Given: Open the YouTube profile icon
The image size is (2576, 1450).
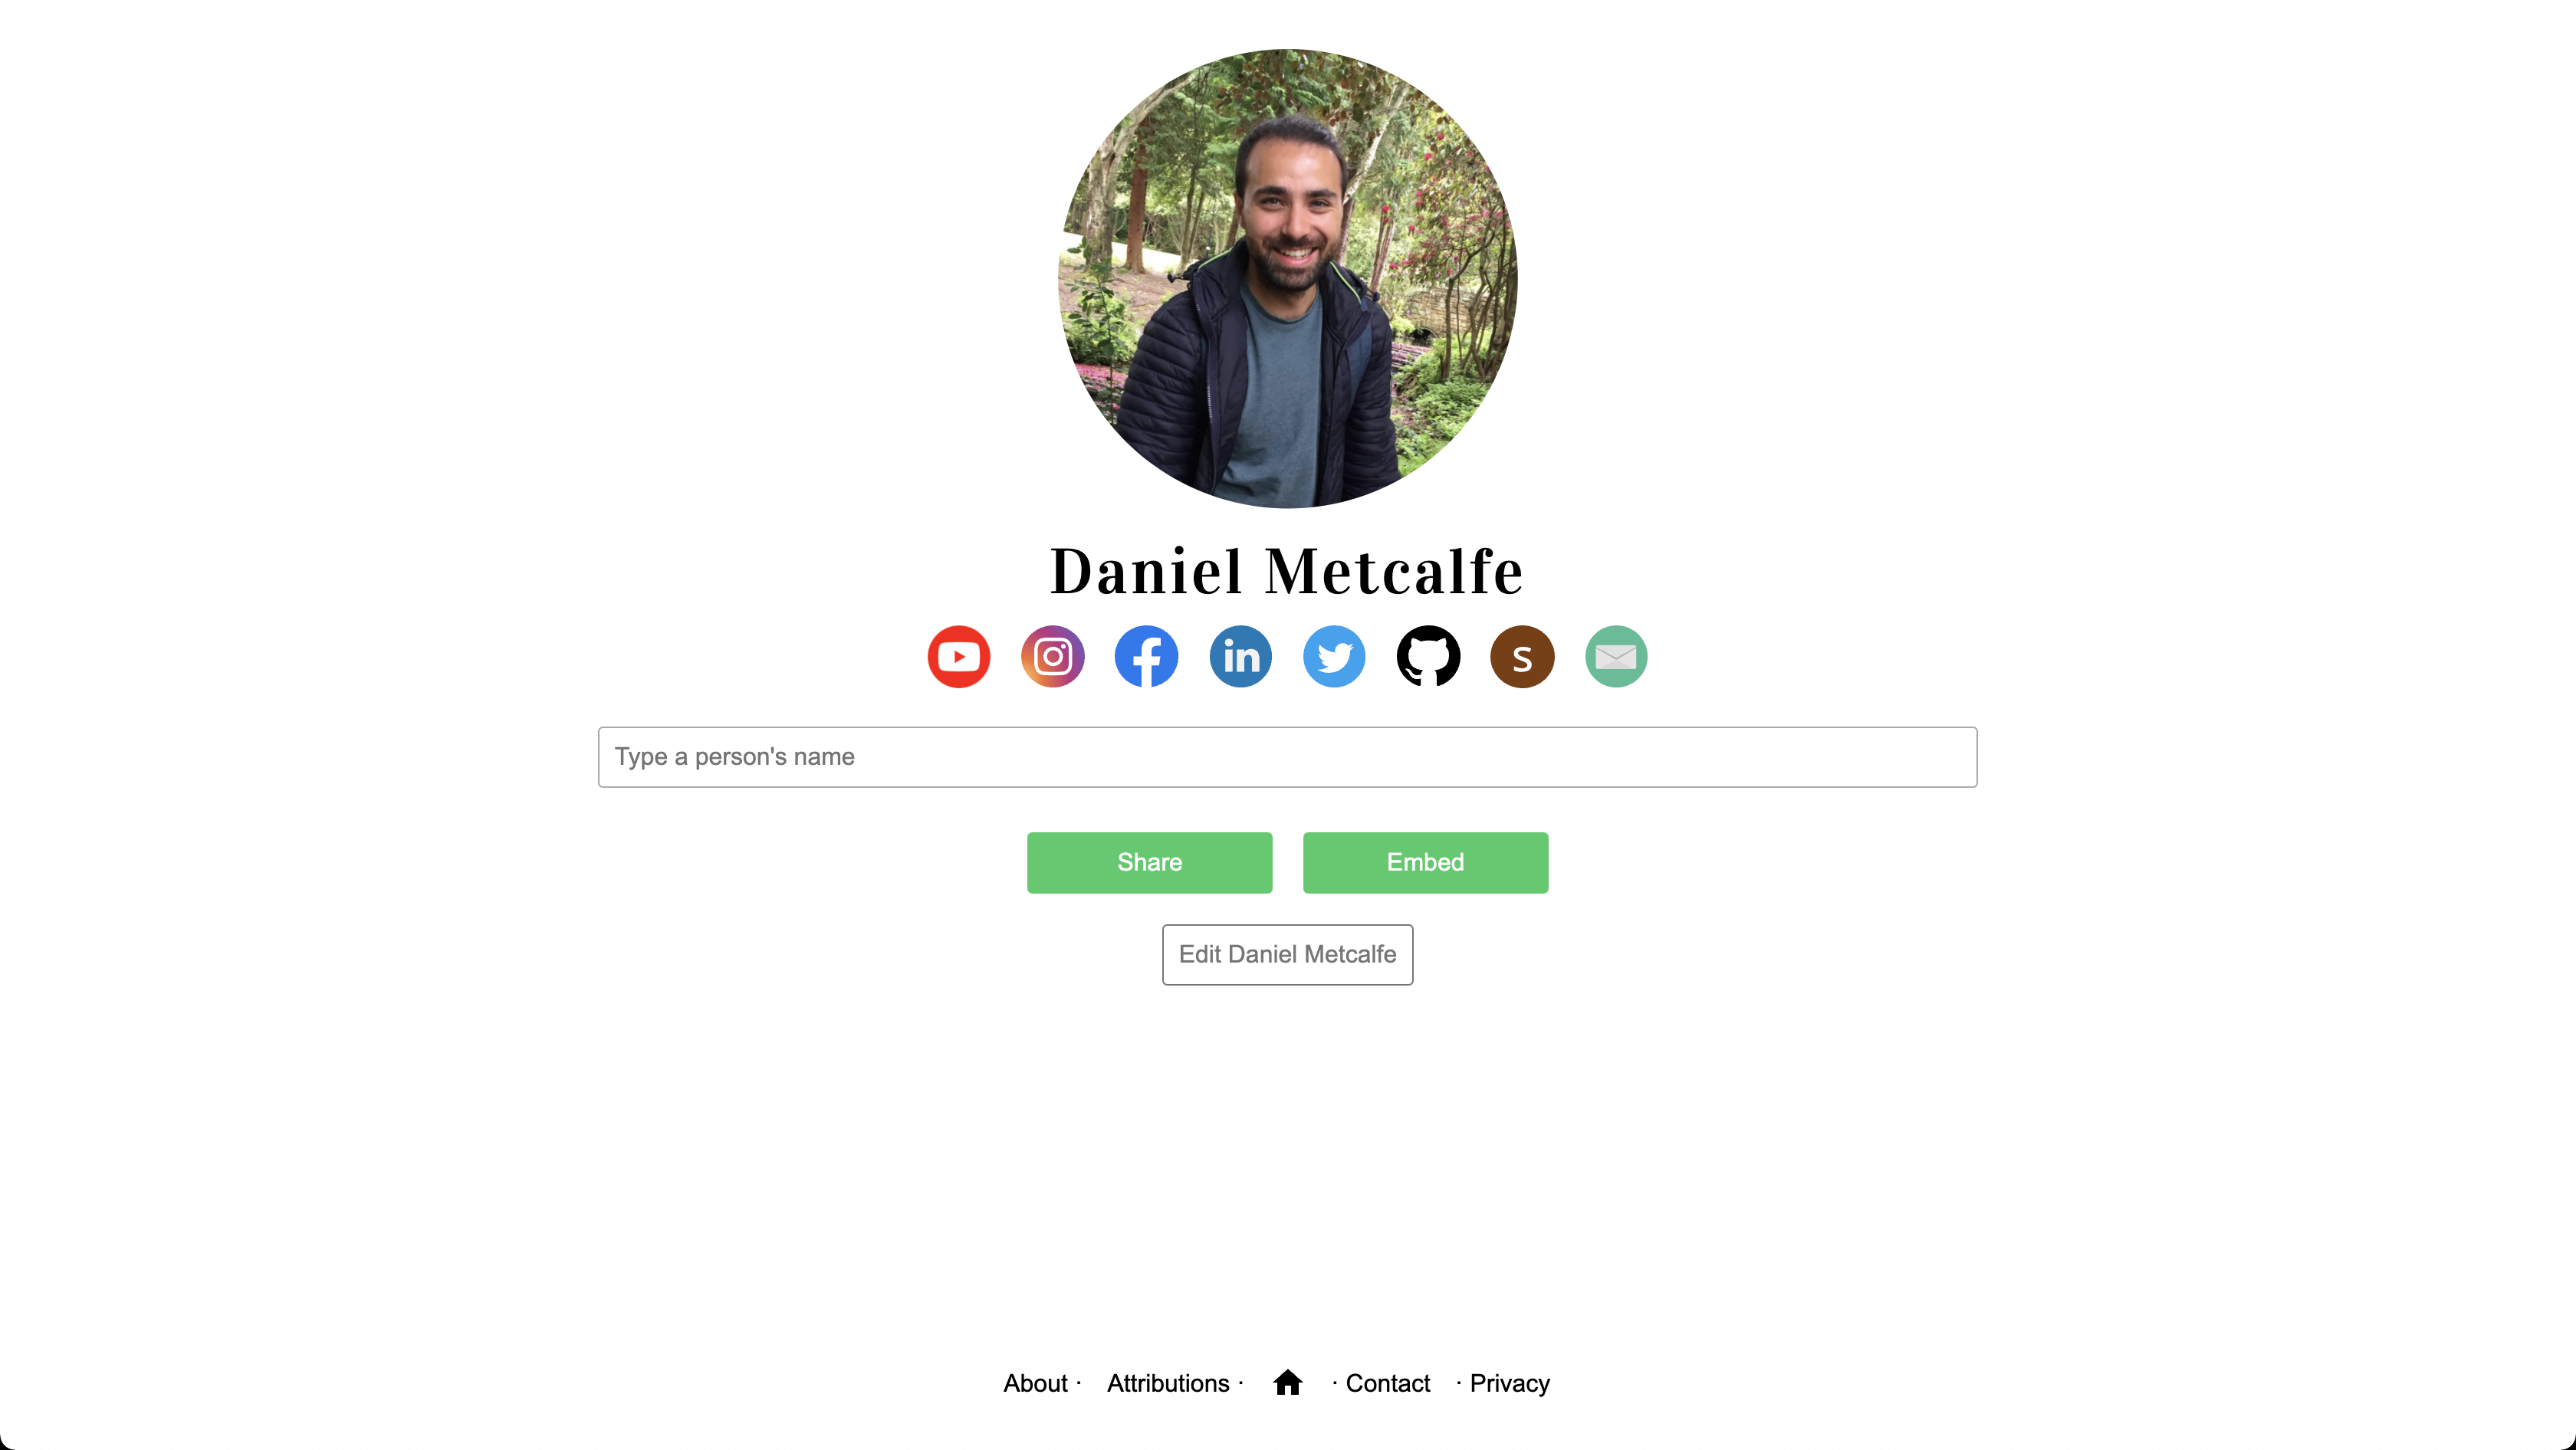Looking at the screenshot, I should pos(958,657).
